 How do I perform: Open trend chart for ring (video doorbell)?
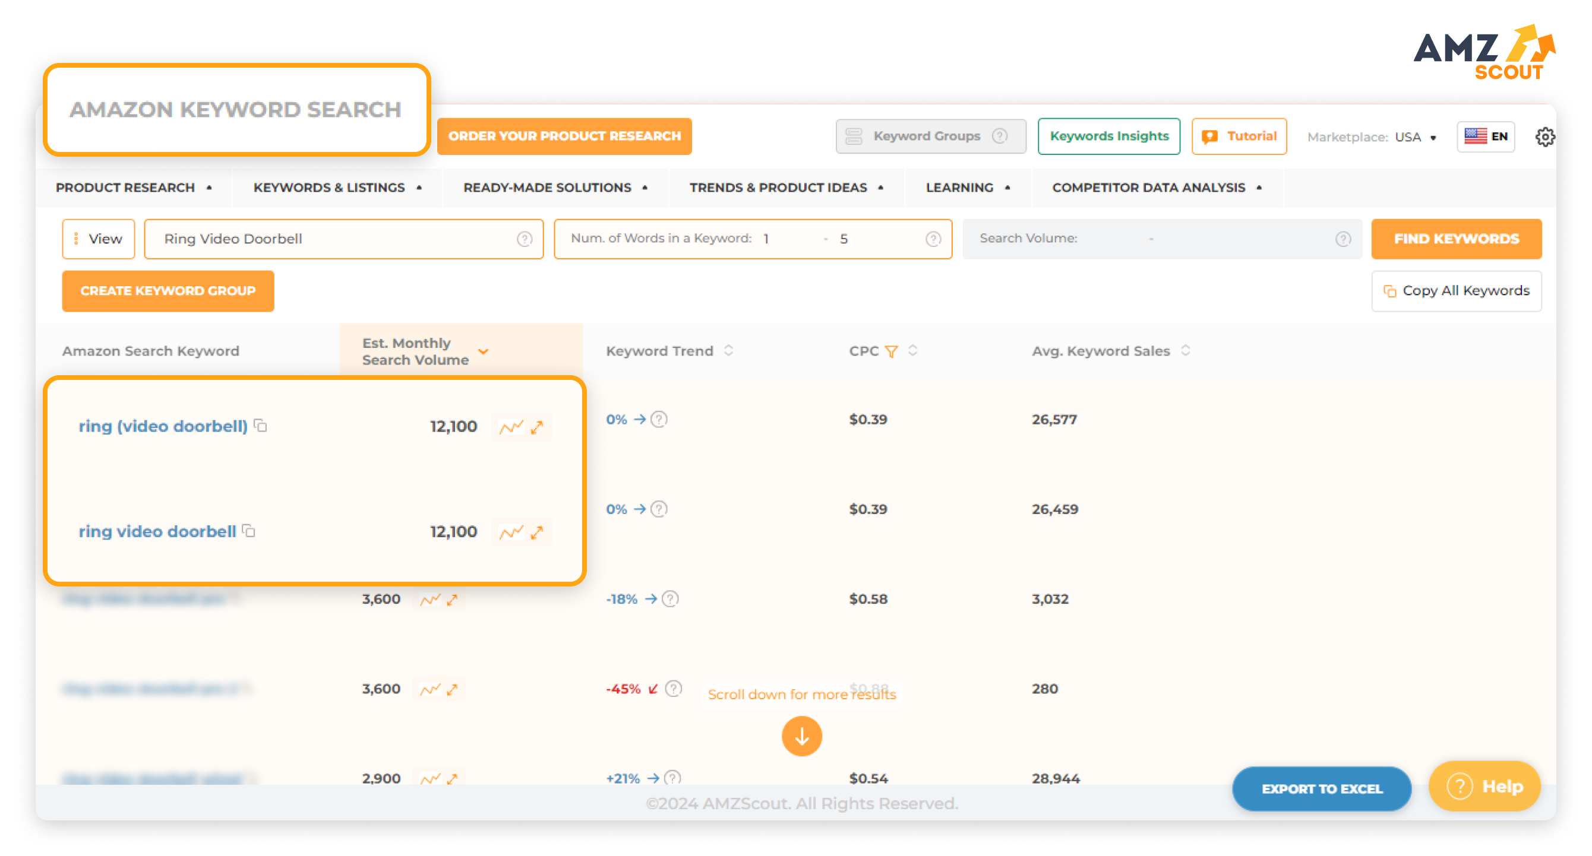(x=511, y=427)
